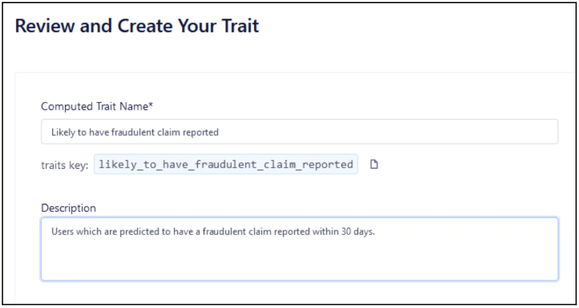Select the likely_to_have_fraudulent_claim_reported key box
Screen dimensions: 579x308
226,164
